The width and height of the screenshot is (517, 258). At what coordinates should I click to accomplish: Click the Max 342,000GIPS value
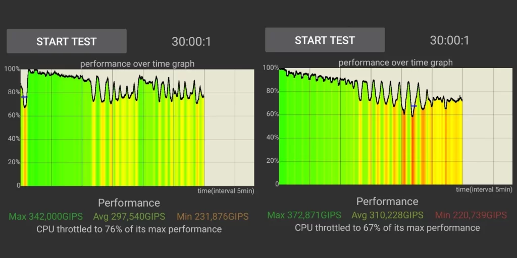click(x=46, y=217)
